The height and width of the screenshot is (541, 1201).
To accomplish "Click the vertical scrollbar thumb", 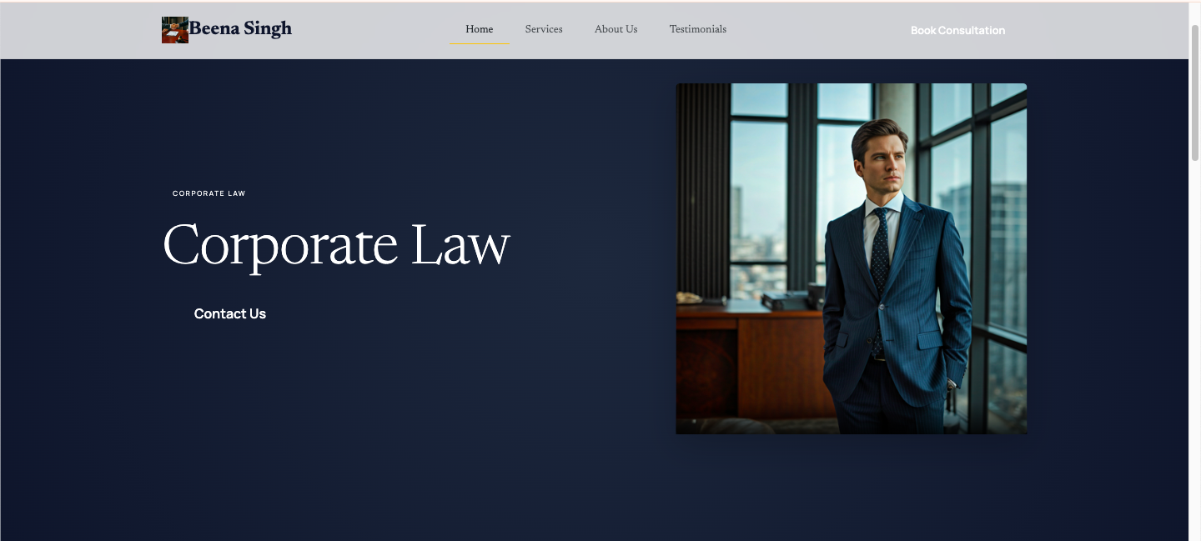I will [x=1194, y=92].
